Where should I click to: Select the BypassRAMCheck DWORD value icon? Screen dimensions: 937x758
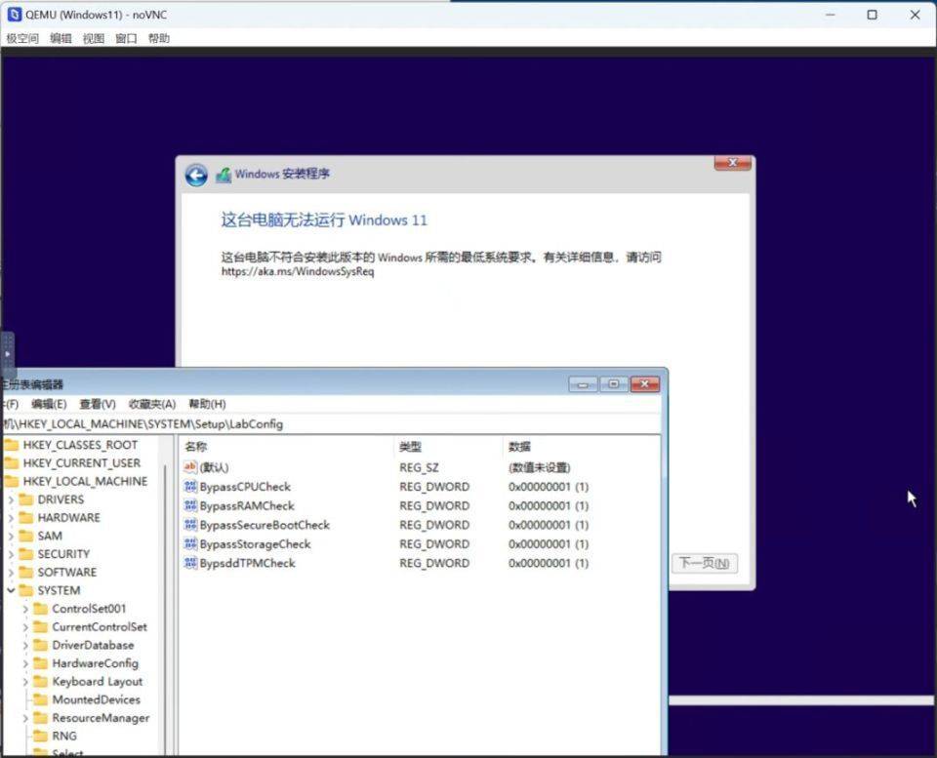[190, 505]
